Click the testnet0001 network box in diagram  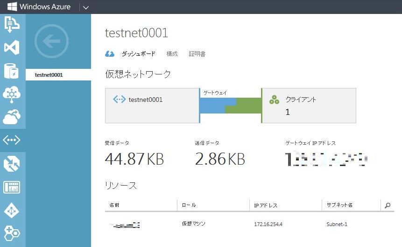click(153, 106)
